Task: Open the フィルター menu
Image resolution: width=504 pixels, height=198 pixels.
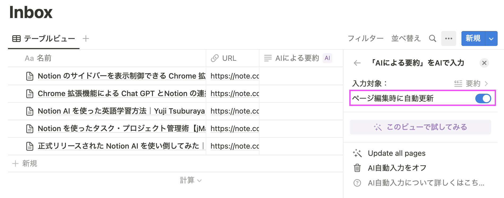Action: coord(366,38)
